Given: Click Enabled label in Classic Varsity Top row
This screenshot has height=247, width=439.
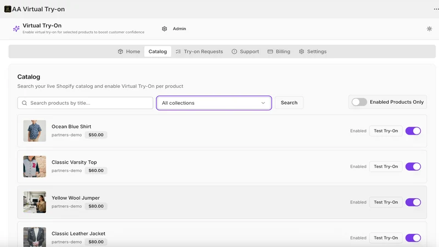Looking at the screenshot, I should 358,167.
